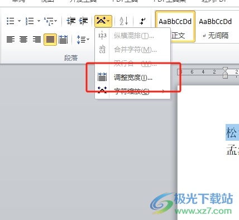Toggle align text left
Screen dimensions: 239x220
(11, 40)
